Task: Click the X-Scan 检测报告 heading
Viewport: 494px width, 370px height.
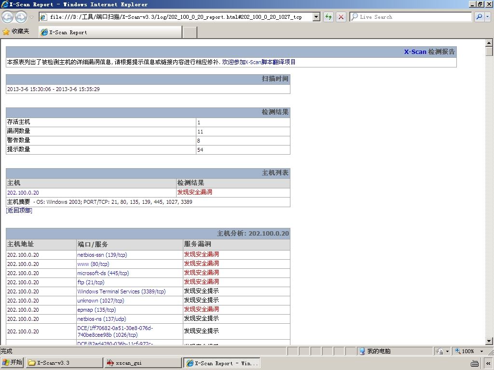Action: [429, 52]
